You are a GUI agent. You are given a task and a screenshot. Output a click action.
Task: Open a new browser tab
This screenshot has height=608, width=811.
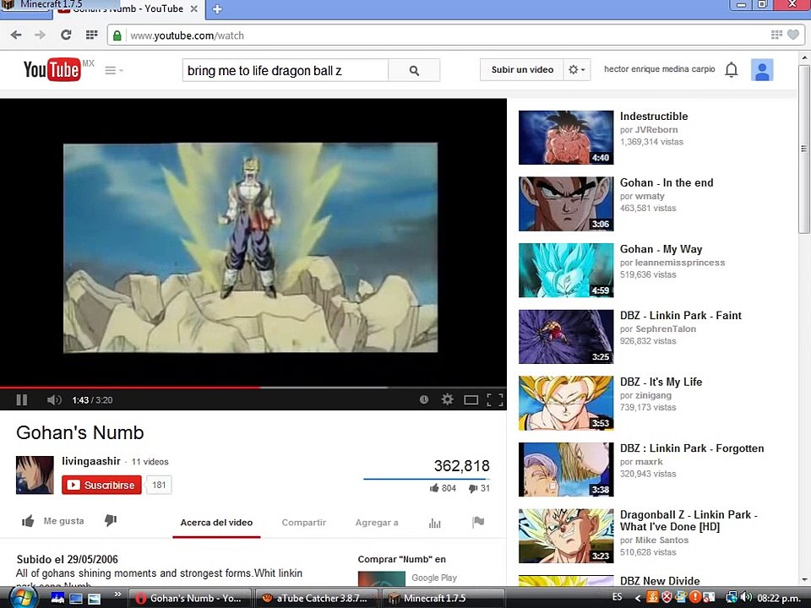tap(217, 9)
